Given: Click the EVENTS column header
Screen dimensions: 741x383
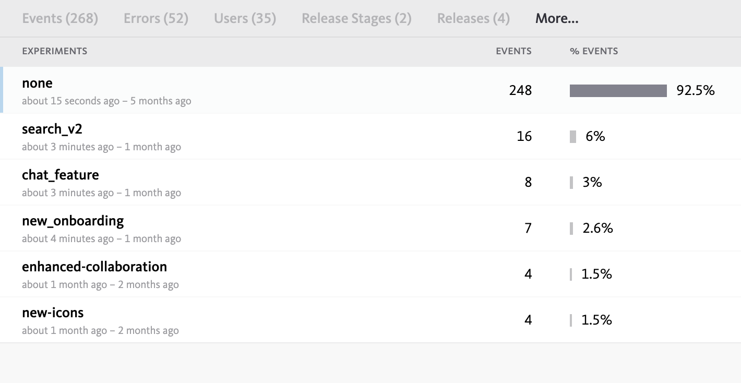Looking at the screenshot, I should click(x=513, y=51).
